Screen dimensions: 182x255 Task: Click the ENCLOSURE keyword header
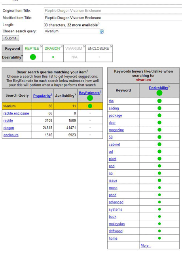click(98, 49)
